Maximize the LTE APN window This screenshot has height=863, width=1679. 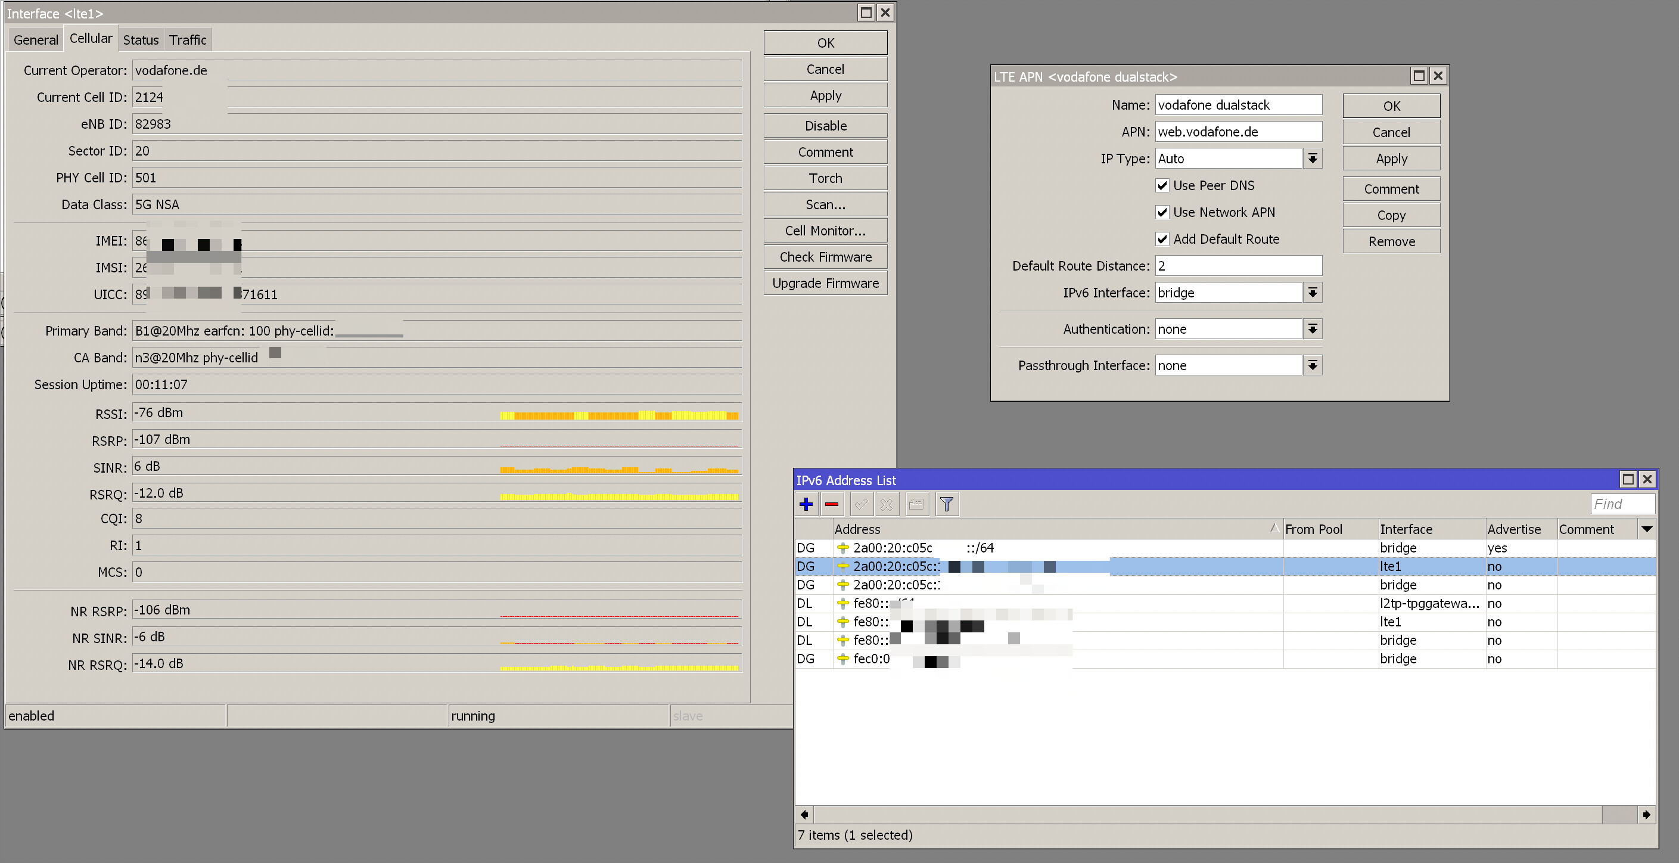1418,76
